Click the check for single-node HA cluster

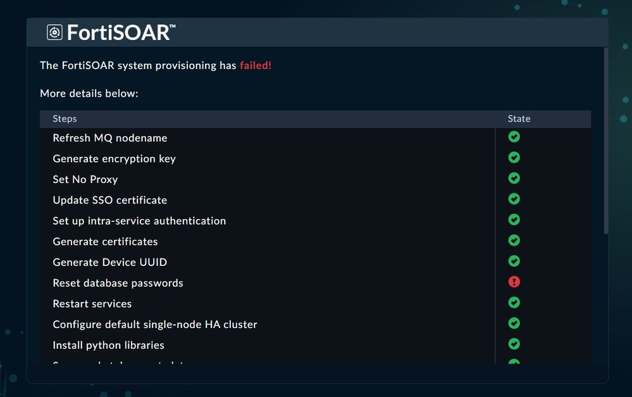[x=514, y=324]
